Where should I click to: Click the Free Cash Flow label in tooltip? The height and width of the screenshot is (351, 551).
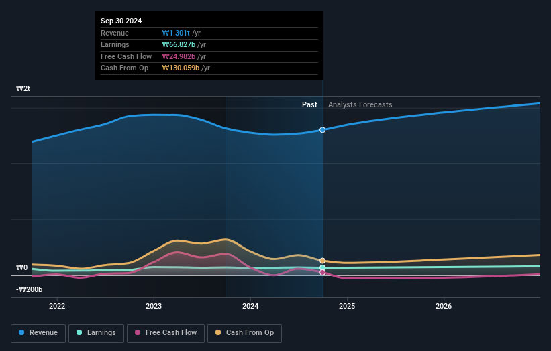coord(126,56)
